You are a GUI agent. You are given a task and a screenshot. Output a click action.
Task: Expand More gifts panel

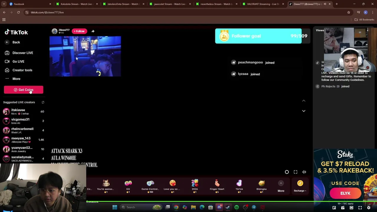tap(281, 187)
